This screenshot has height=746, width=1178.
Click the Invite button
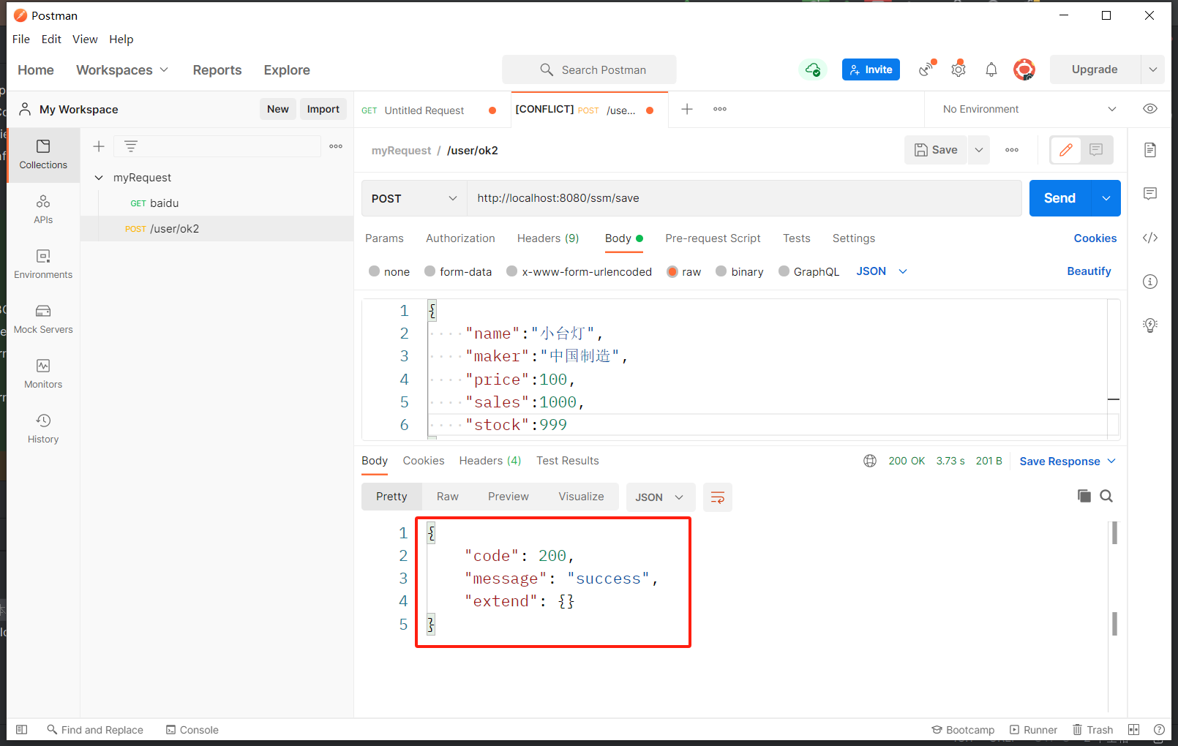(x=871, y=69)
